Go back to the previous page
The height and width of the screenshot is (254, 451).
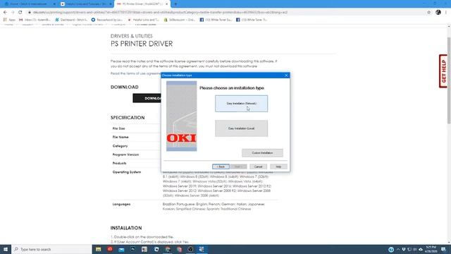point(5,13)
